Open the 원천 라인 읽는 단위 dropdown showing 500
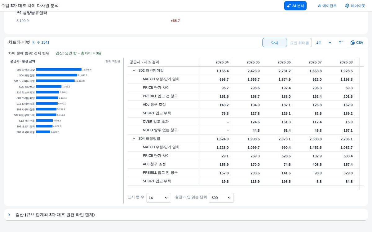The width and height of the screenshot is (372, 232). pyautogui.click(x=221, y=198)
